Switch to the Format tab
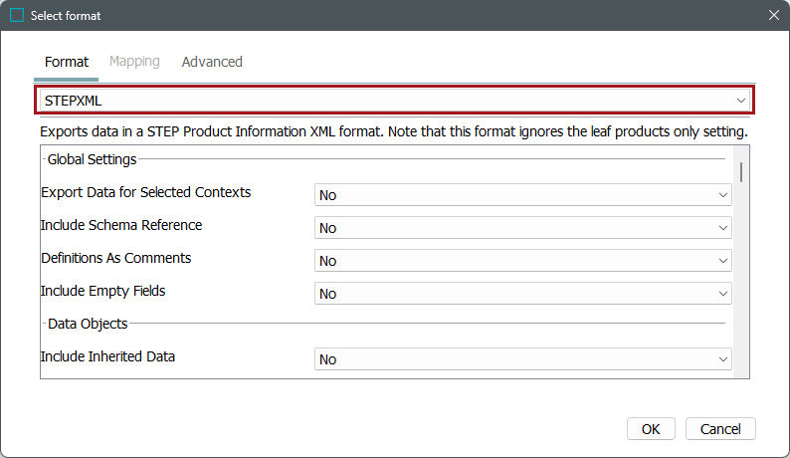 point(67,62)
